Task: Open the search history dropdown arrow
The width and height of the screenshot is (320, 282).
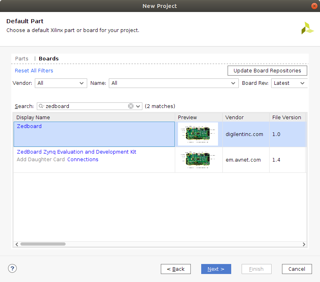Action: [x=138, y=106]
